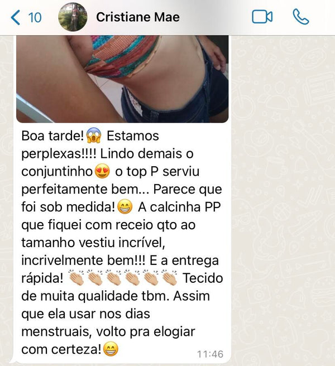Open the received photo in the message
Viewport: 335px width, 366px height.
pos(122,79)
